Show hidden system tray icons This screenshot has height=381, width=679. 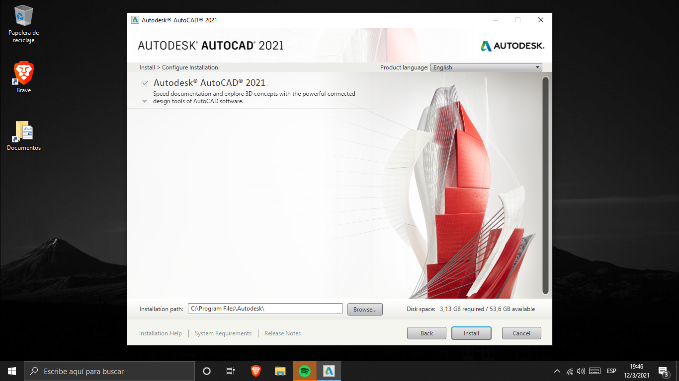[557, 371]
